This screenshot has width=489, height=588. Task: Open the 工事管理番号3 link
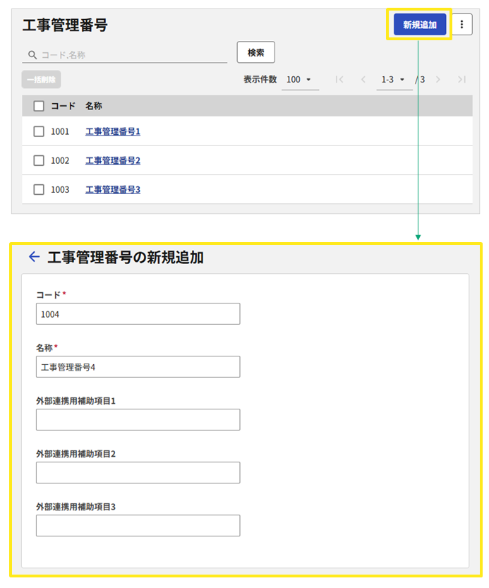(x=113, y=190)
